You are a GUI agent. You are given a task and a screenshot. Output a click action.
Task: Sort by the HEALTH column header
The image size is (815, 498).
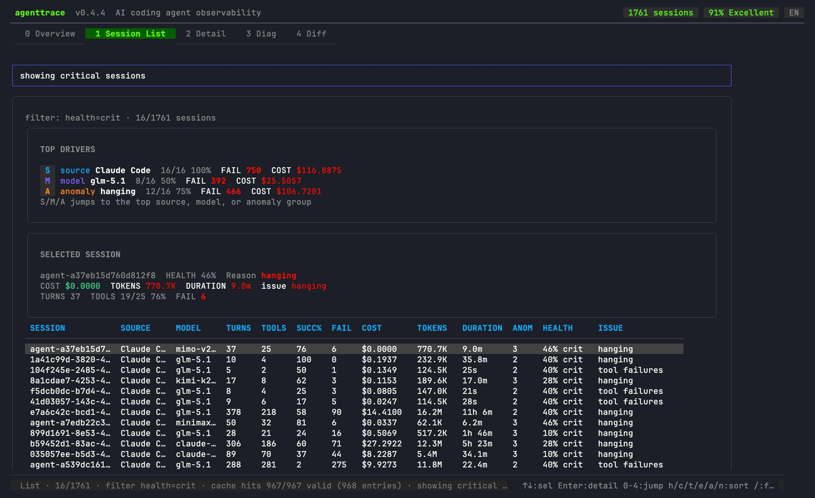pyautogui.click(x=557, y=328)
